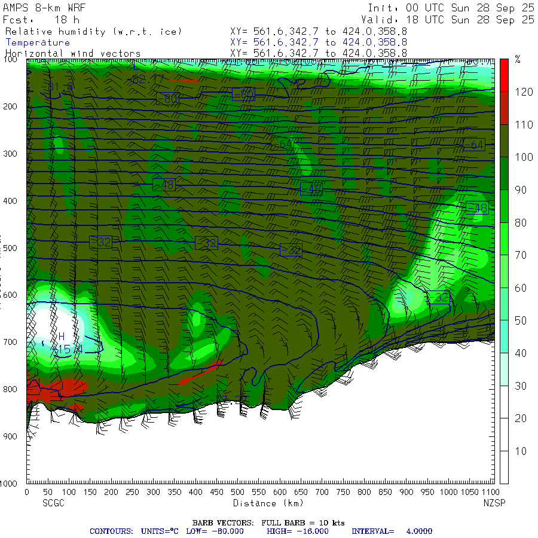Select the 'Horizontal wind vectors' label
538x538 pixels.
tap(73, 54)
